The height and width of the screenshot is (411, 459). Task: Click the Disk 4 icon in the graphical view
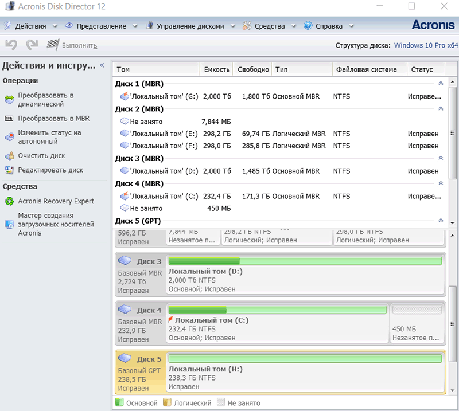125,309
